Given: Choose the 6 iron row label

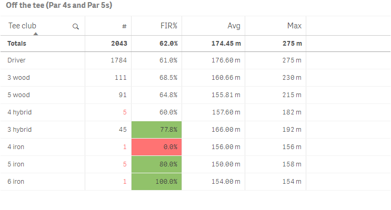Looking at the screenshot, I should (x=16, y=182).
